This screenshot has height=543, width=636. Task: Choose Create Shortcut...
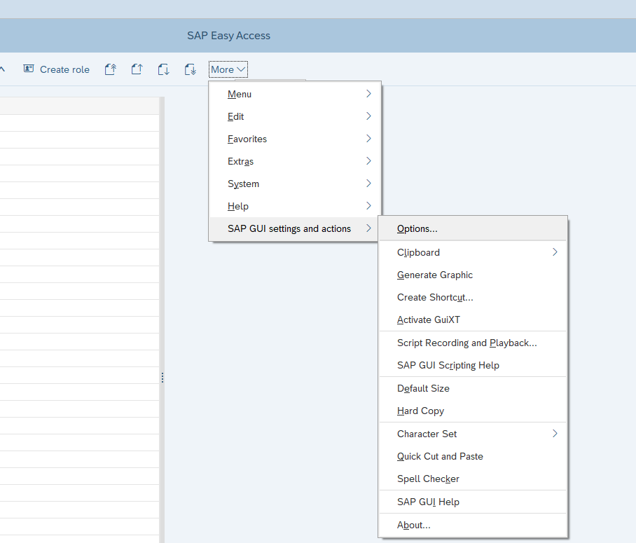473,297
